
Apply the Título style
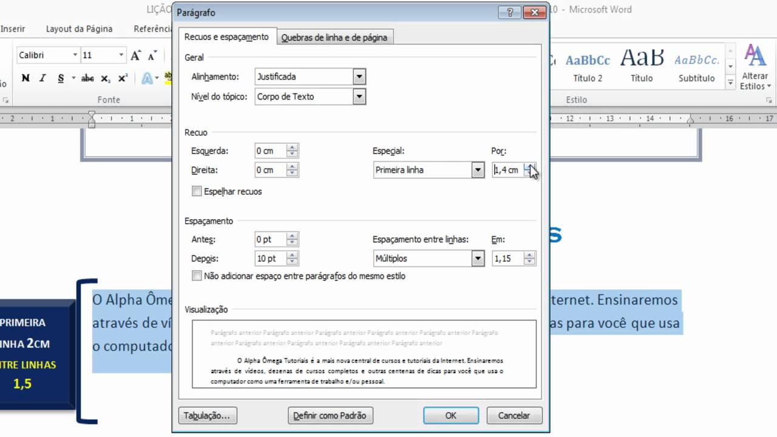click(x=642, y=67)
